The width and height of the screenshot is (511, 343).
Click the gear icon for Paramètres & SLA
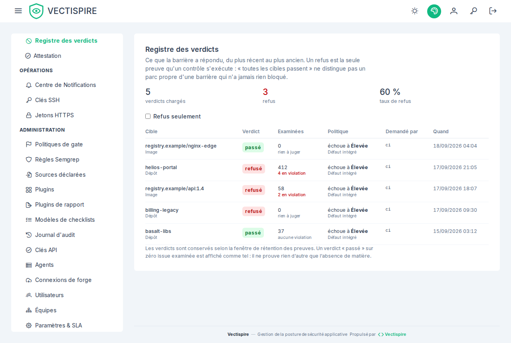(29, 325)
